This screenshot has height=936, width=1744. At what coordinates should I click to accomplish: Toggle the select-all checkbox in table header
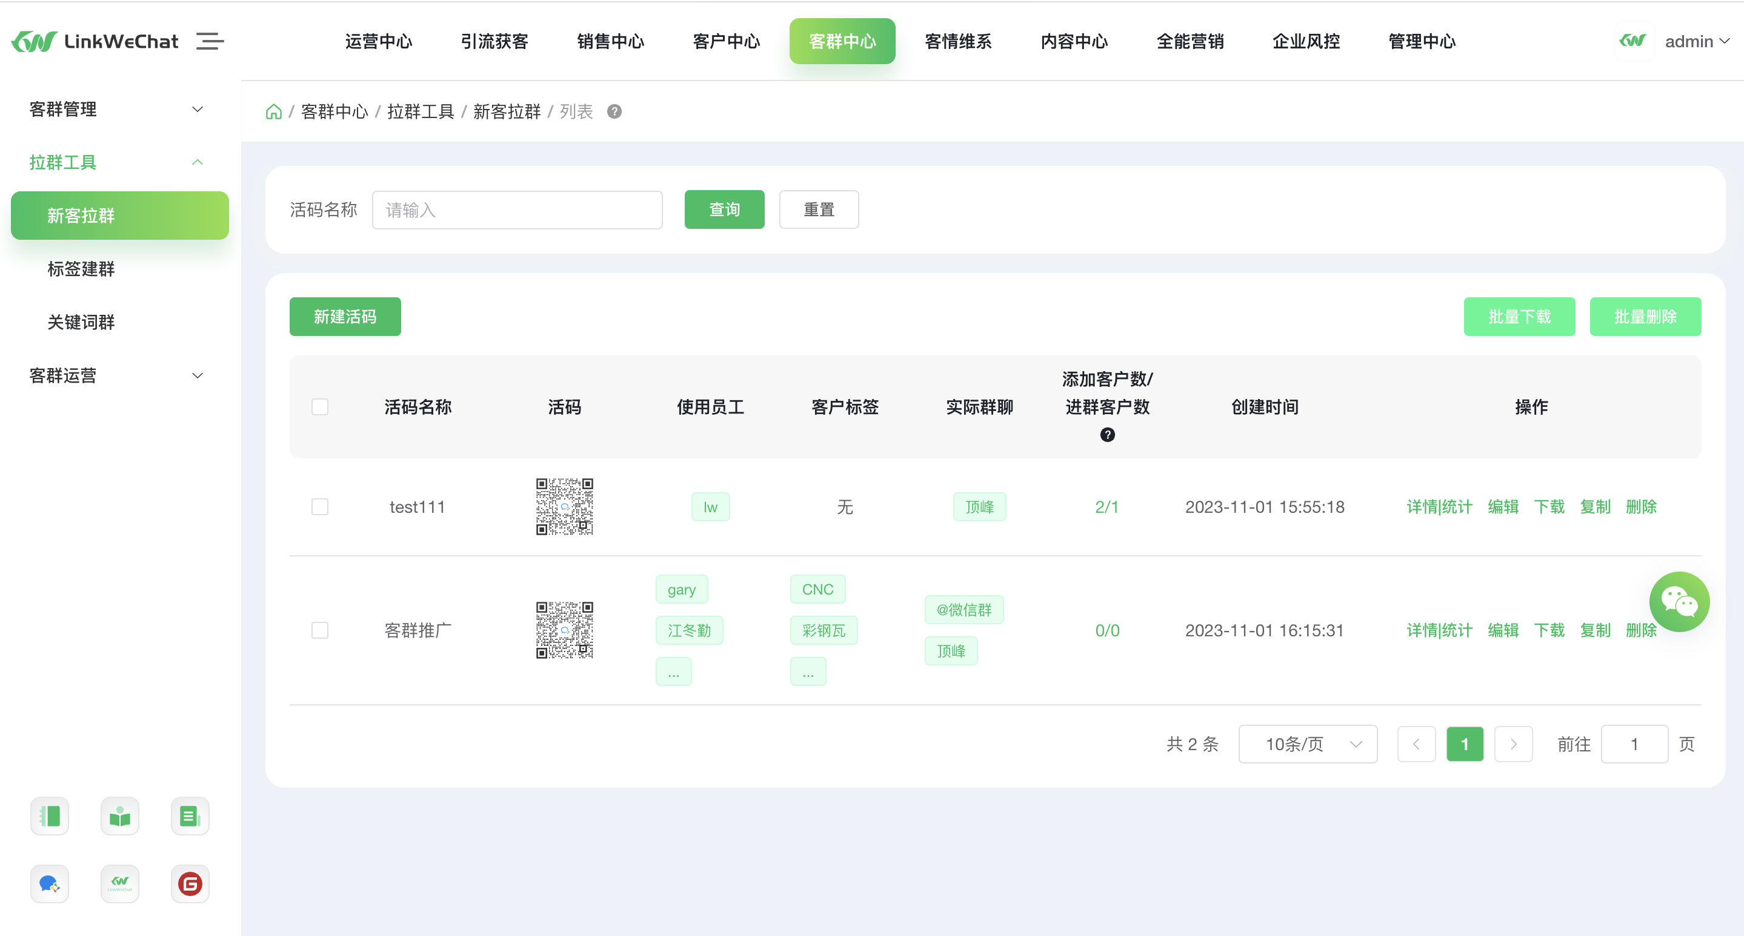319,406
